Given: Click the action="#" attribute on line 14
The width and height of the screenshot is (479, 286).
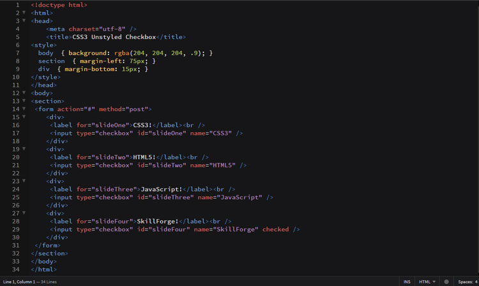Looking at the screenshot, I should [76, 109].
